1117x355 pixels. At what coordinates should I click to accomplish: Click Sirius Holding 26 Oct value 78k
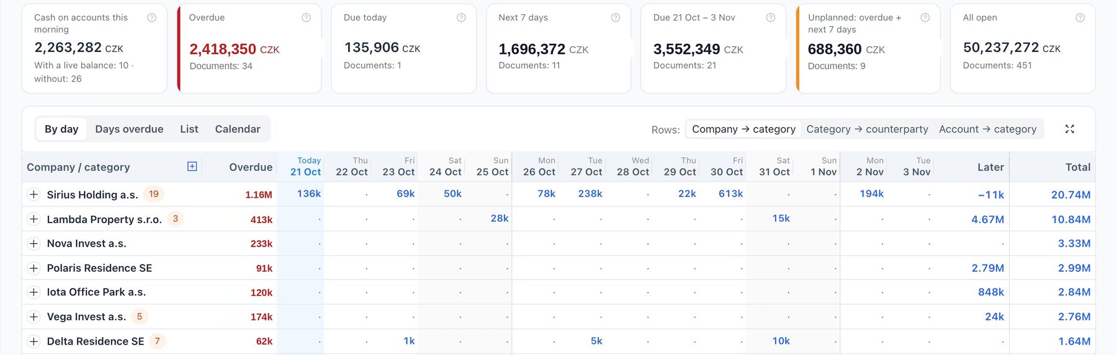coord(547,194)
